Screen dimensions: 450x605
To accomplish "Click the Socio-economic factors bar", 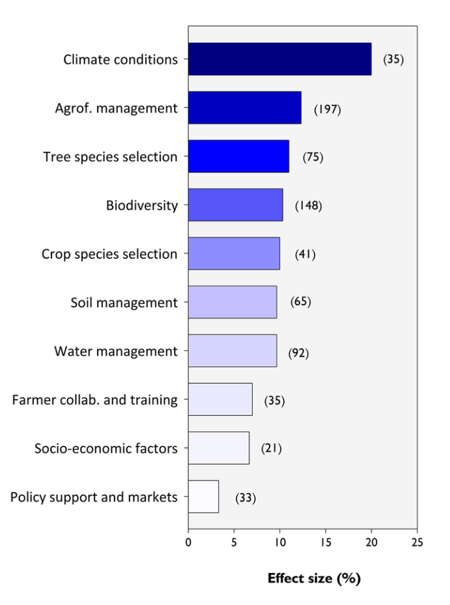I will 219,448.
